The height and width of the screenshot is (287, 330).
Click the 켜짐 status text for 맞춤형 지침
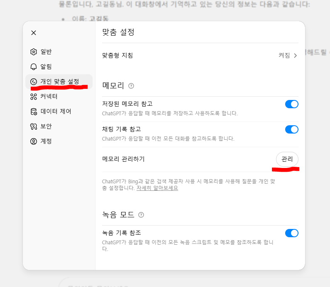[284, 55]
